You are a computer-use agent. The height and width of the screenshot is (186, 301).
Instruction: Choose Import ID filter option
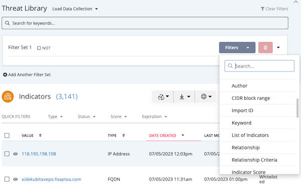pos(257,110)
